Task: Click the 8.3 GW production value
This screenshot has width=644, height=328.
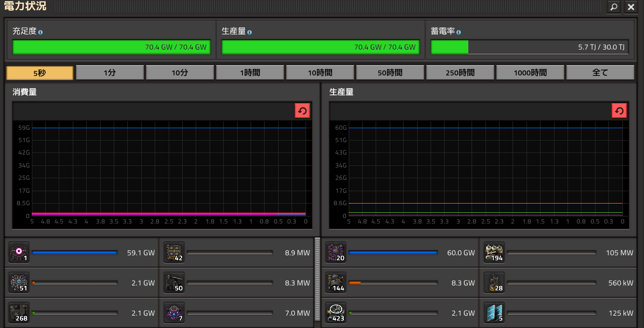Action: 462,283
